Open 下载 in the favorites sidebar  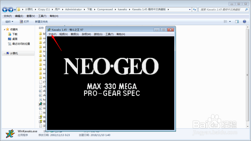(x=15, y=34)
